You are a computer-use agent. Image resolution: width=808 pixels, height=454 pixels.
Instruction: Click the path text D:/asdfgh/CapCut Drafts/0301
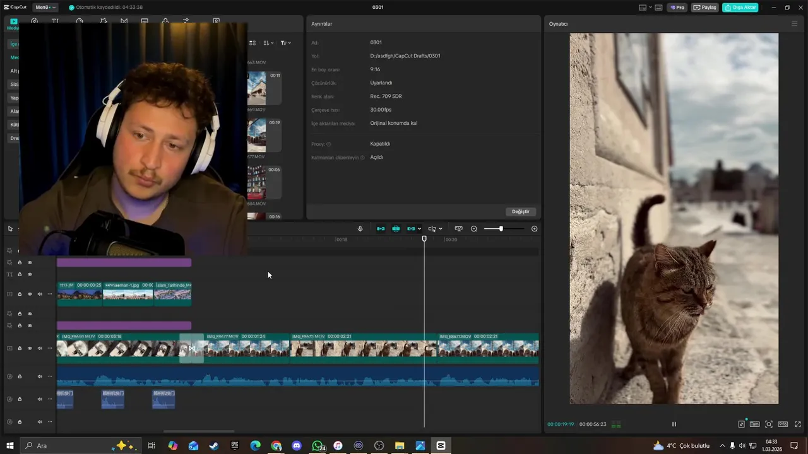pos(405,56)
